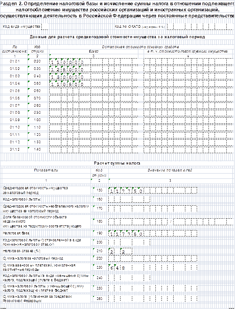Click column 4 field in row 01.06
Screen dimensions: 235x309
(188, 99)
